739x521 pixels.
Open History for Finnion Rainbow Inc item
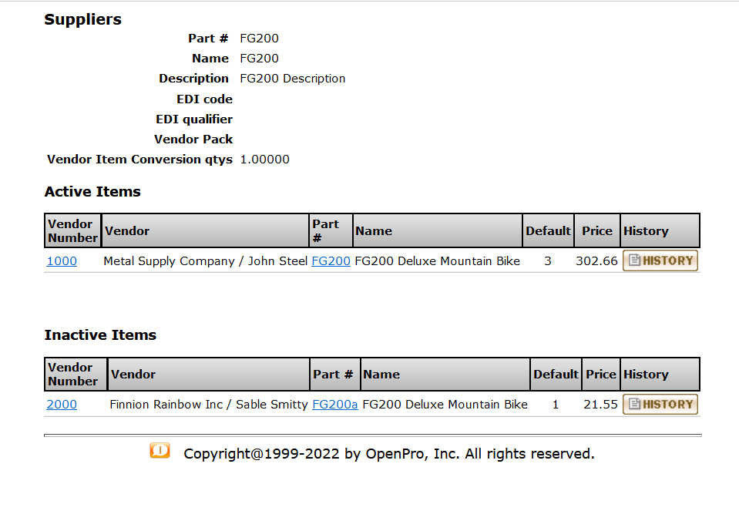click(x=660, y=404)
